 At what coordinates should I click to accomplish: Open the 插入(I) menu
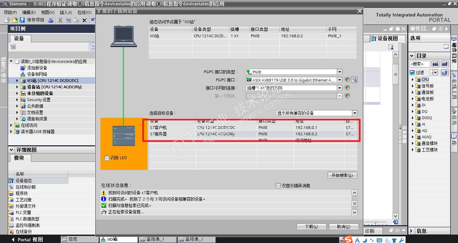coord(66,12)
